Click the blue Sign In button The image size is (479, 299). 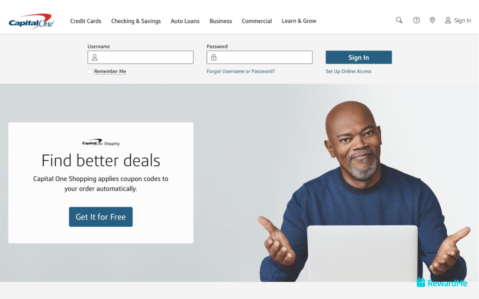[359, 57]
